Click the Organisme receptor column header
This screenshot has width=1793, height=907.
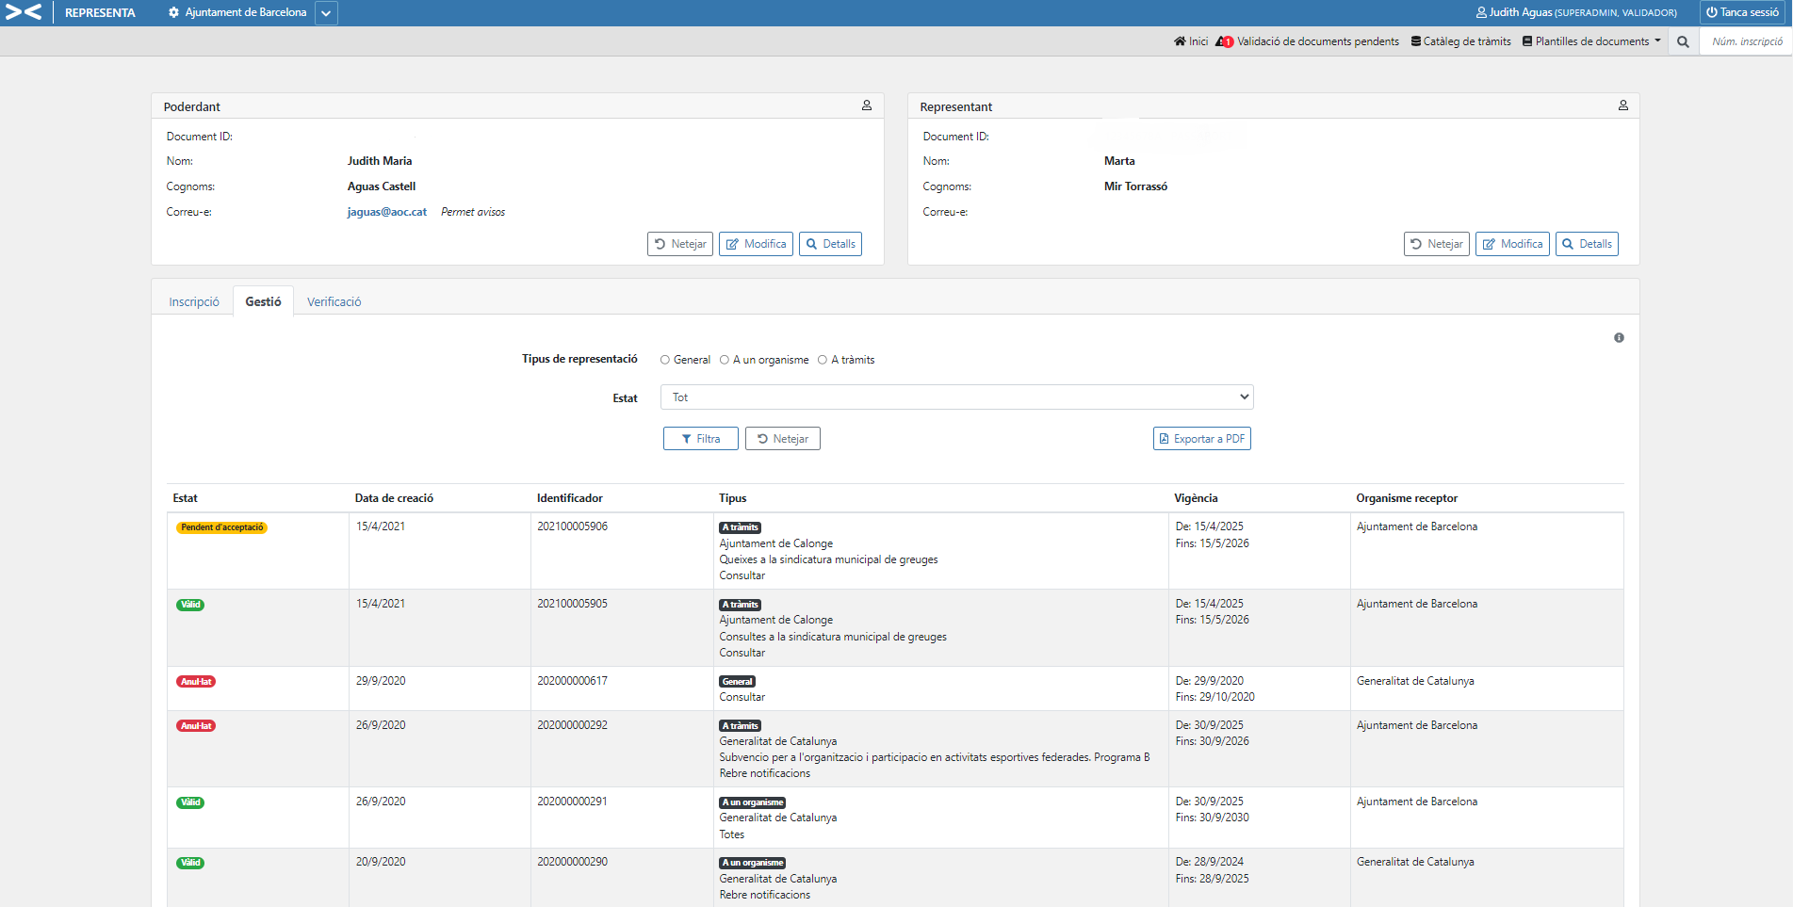[x=1407, y=498]
